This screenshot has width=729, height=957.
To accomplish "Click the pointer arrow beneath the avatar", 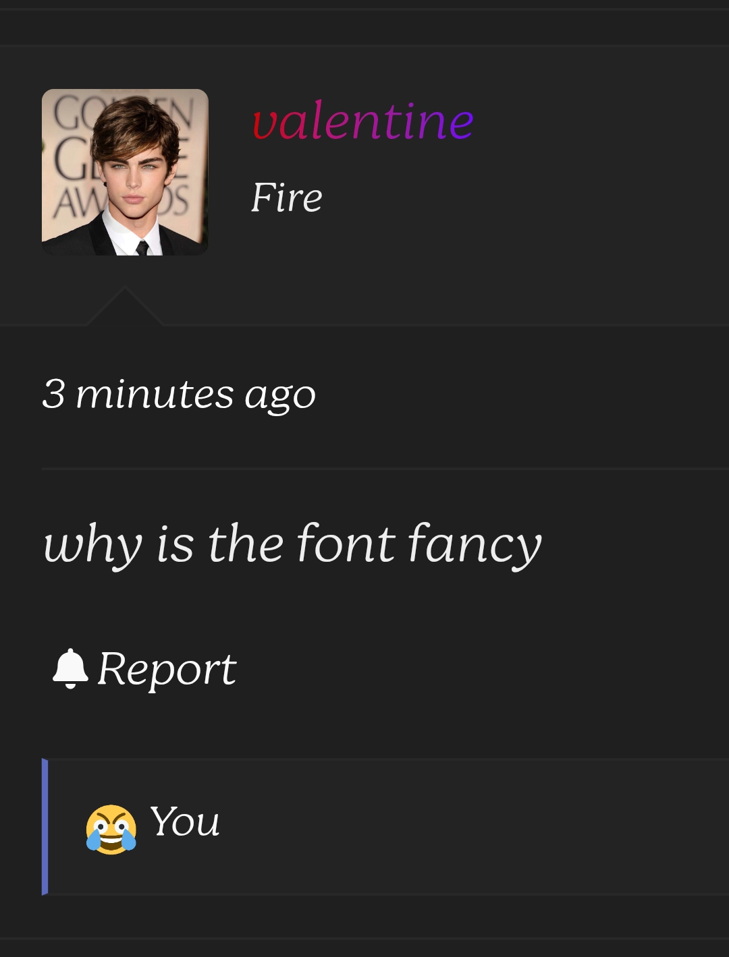I will [124, 306].
